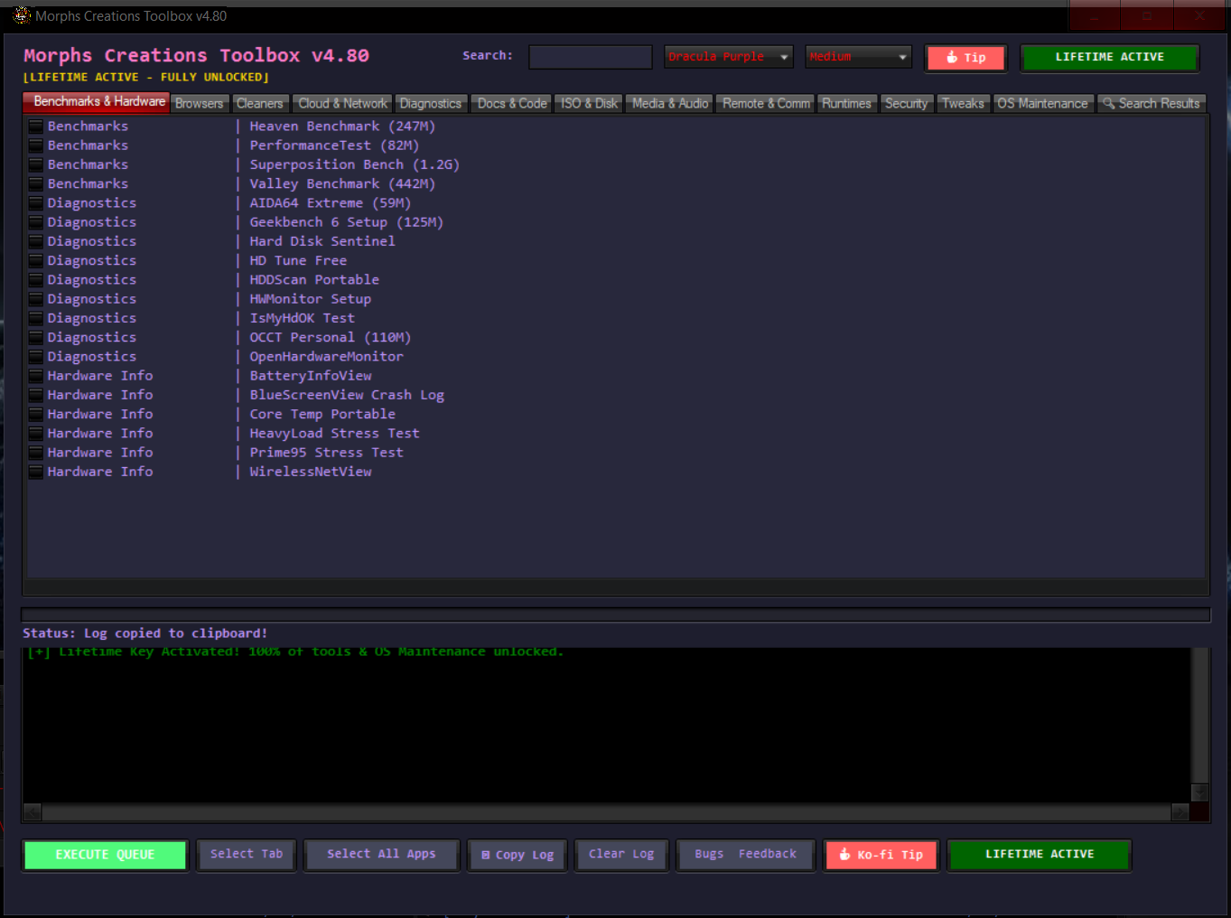Click the Ko-fi Tip button
The height and width of the screenshot is (918, 1231).
coord(881,855)
